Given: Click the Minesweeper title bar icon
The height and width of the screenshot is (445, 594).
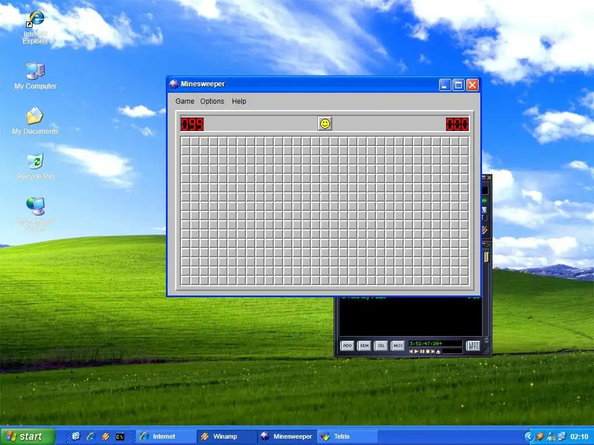Looking at the screenshot, I should 174,84.
